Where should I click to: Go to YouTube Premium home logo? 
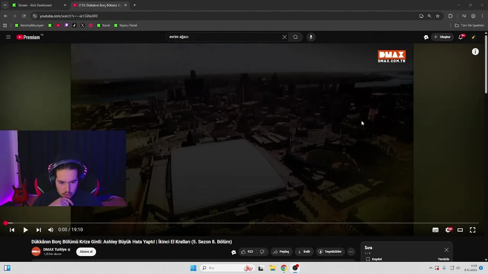tap(29, 37)
